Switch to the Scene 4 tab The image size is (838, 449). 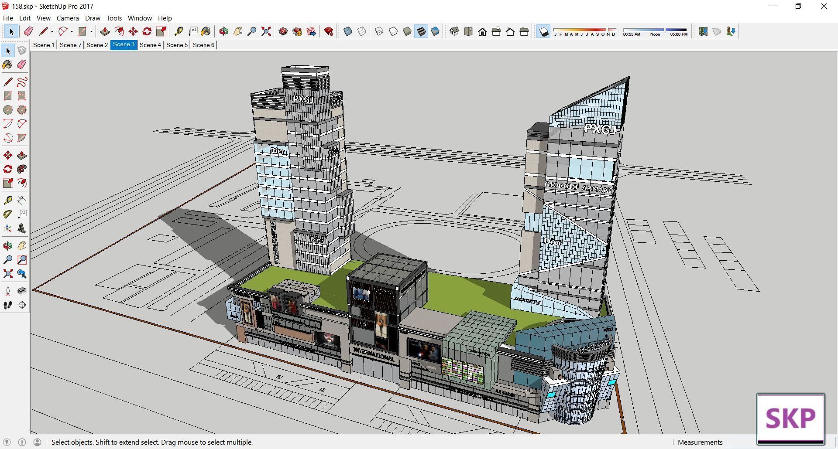coord(150,45)
